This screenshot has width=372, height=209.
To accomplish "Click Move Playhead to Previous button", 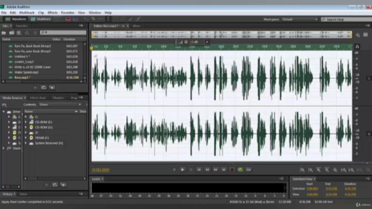I will point(199,170).
